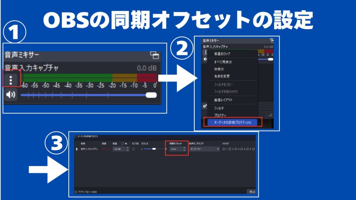Image resolution: width=356 pixels, height=200 pixels.
Task: Enable the モノラル (mono) checkbox
Action: pos(133,149)
